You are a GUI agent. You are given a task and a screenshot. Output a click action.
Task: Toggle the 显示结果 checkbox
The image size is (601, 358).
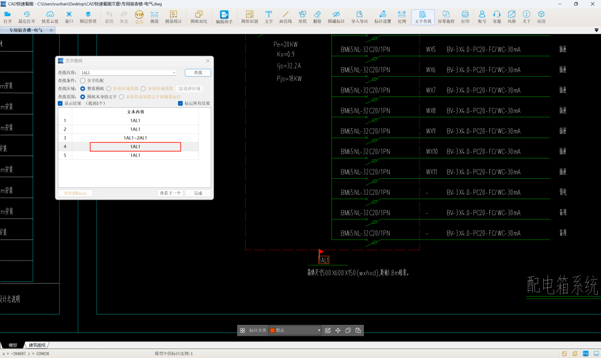click(60, 104)
